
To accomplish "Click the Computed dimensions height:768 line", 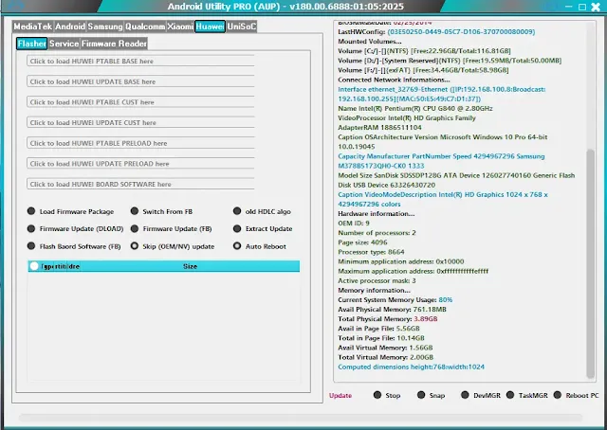I will (x=411, y=367).
